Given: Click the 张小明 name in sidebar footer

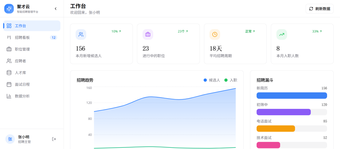Looking at the screenshot, I should coord(24,137).
